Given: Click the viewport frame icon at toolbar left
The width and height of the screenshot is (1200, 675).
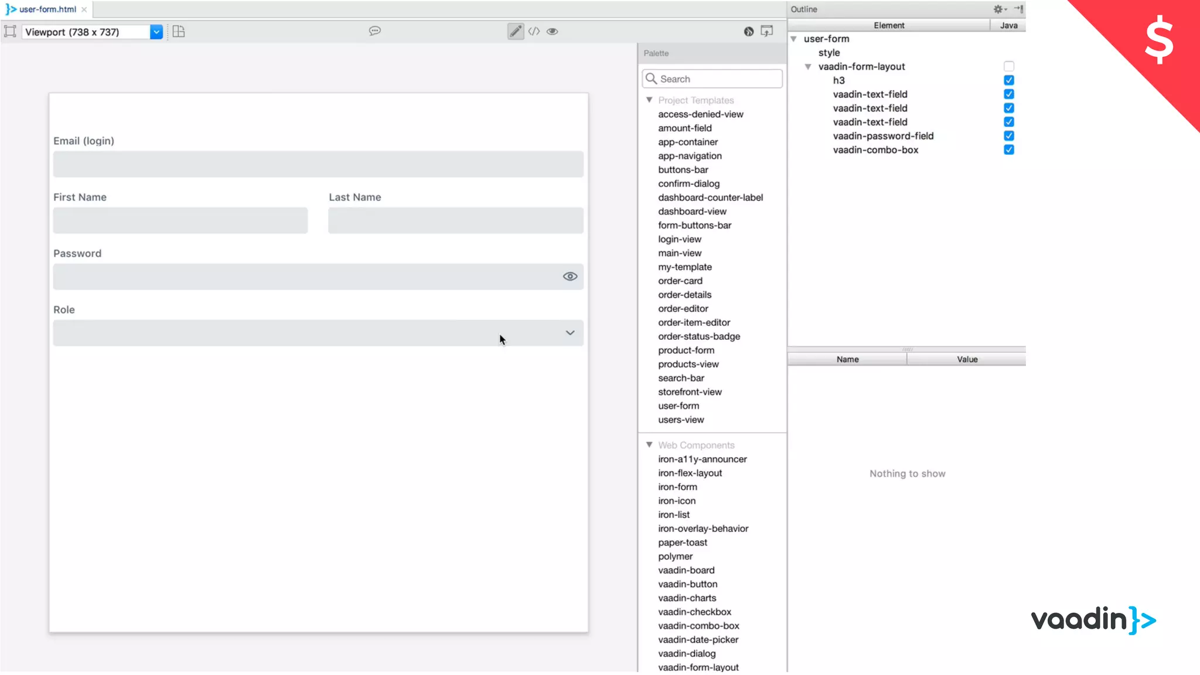Looking at the screenshot, I should pos(10,32).
